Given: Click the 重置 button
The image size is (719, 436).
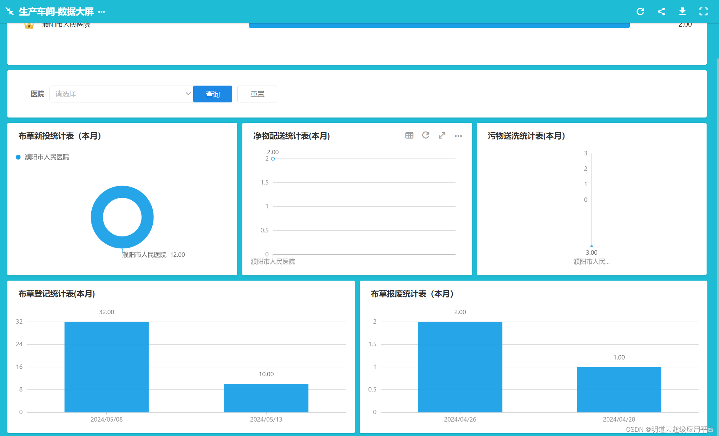Looking at the screenshot, I should (x=257, y=94).
